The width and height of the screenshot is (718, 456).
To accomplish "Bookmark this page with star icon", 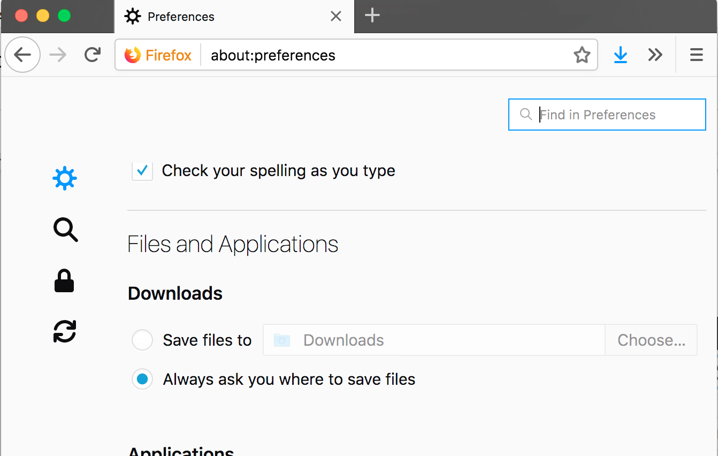I will [x=582, y=55].
